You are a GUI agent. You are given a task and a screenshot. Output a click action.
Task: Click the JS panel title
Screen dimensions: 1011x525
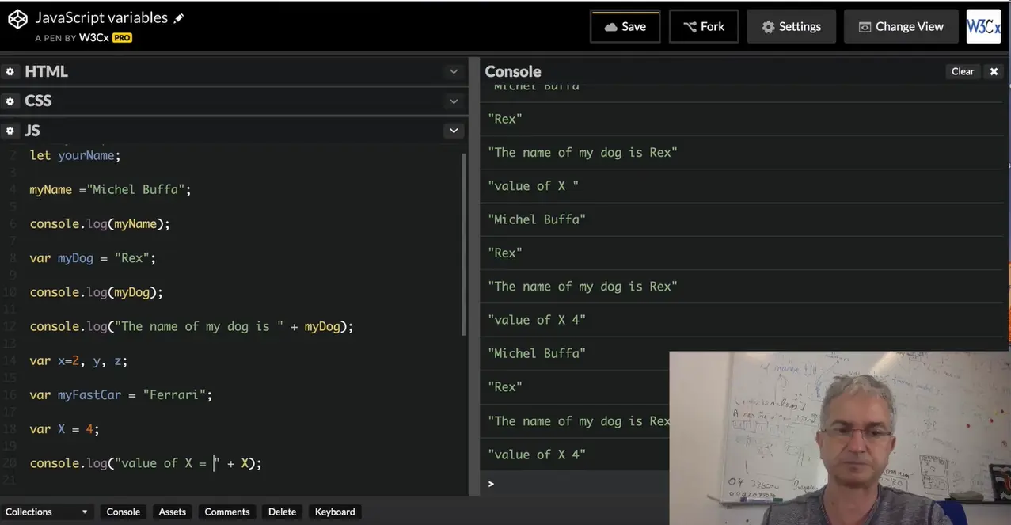(32, 131)
